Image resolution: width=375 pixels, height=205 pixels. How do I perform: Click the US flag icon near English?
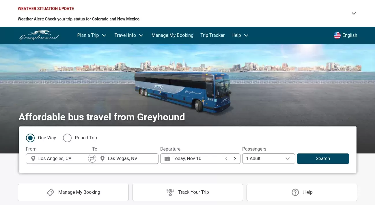(337, 35)
